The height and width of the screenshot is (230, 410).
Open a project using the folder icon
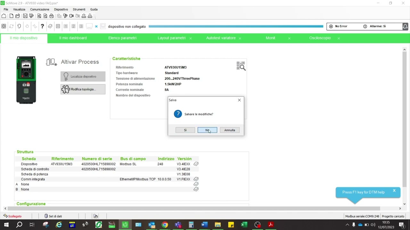click(x=18, y=16)
